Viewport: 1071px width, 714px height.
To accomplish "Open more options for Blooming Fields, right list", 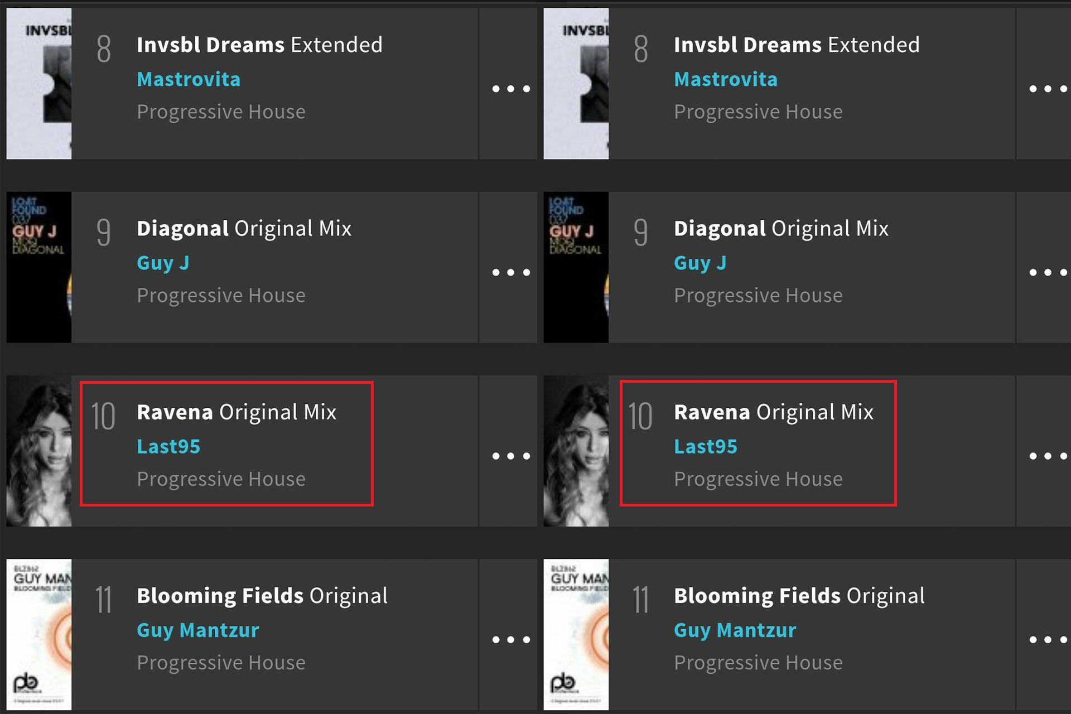I will click(1048, 639).
